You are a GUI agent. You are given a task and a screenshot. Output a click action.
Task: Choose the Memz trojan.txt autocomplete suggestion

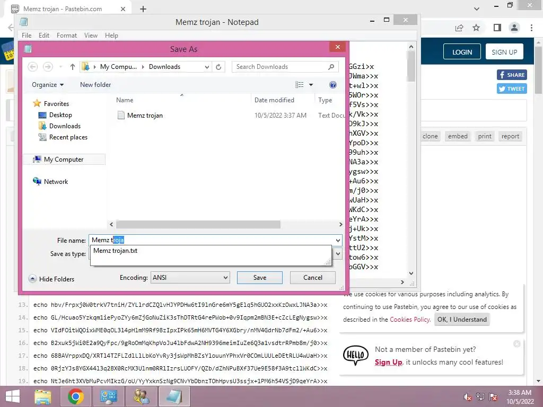coord(115,251)
